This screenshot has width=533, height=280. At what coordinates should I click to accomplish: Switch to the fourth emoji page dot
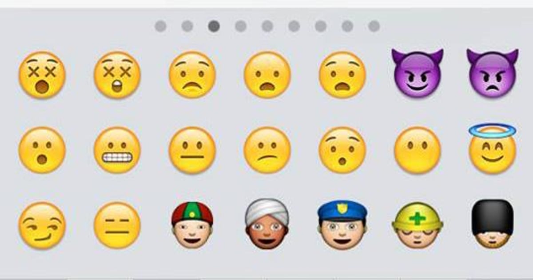click(x=241, y=26)
